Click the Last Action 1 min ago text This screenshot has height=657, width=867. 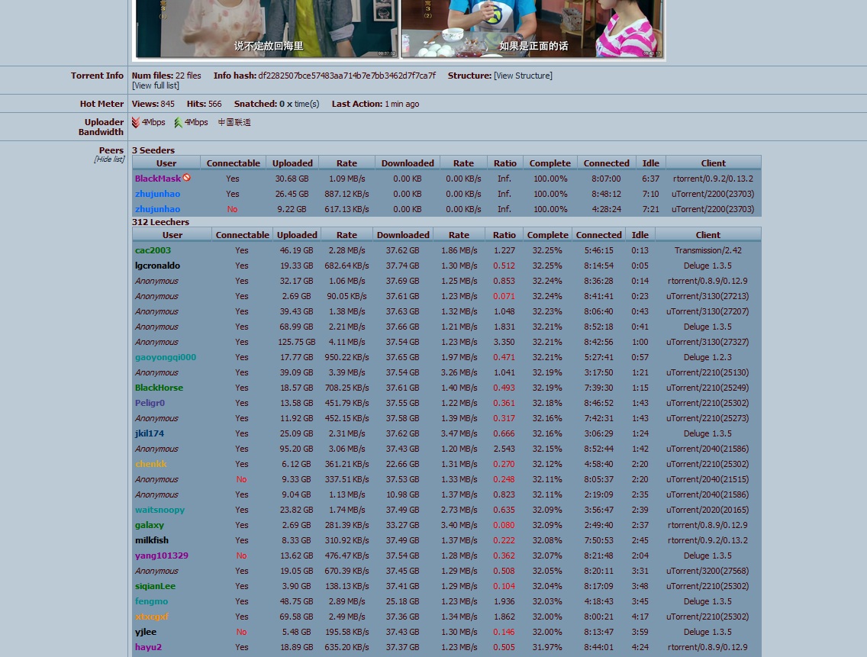tap(375, 104)
